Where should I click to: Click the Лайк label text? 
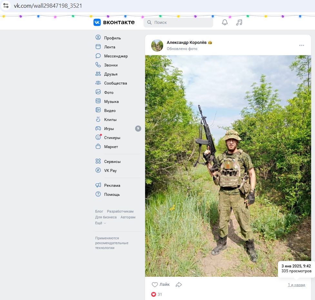[x=164, y=285]
